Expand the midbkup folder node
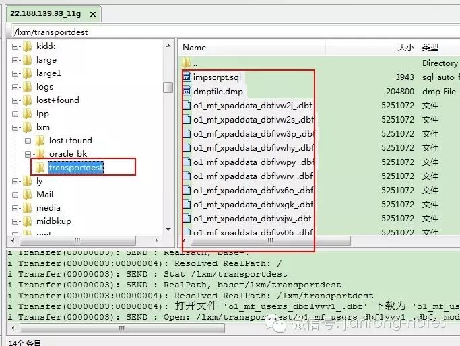 click(x=15, y=221)
